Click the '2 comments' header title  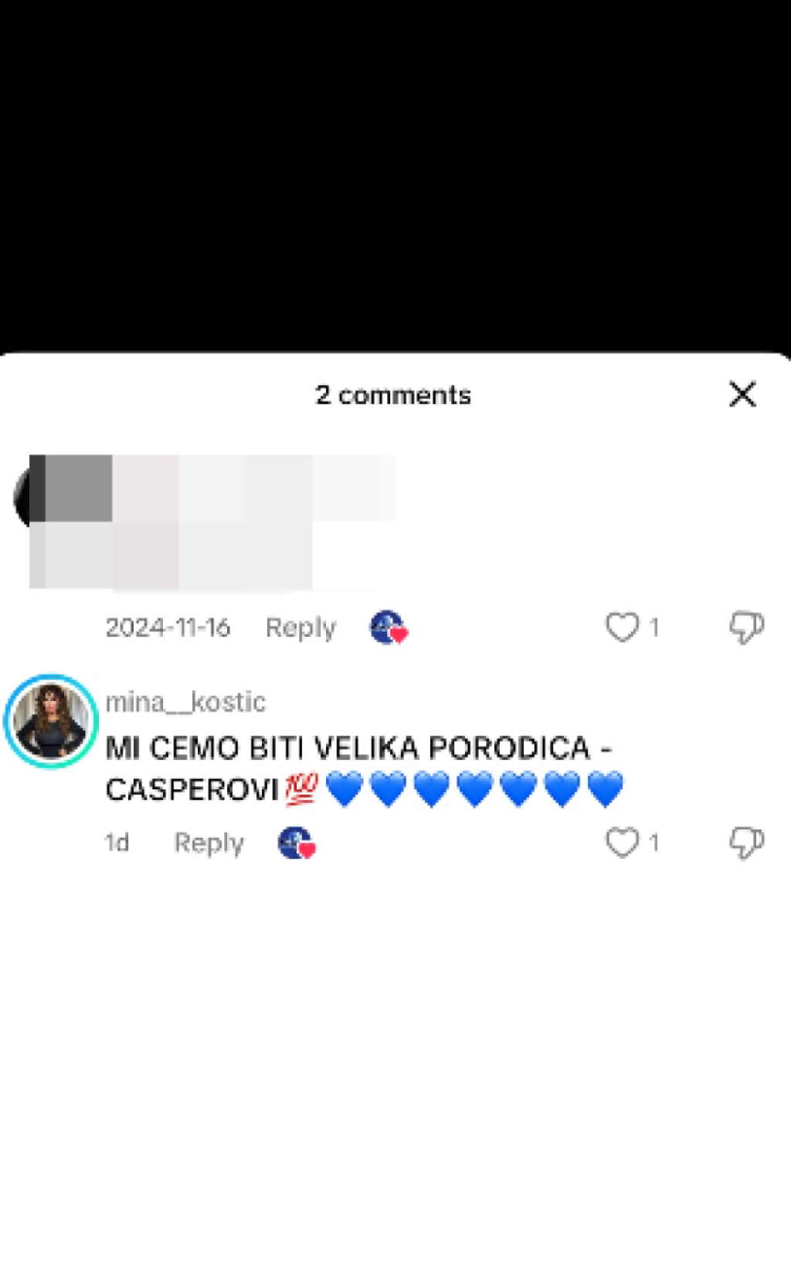[x=393, y=395]
